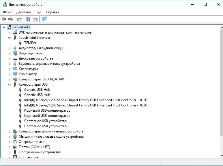Screen dimensions: 223x166
Task: Click the Мыши и иные указывающие mouse icon
Action: point(15,137)
